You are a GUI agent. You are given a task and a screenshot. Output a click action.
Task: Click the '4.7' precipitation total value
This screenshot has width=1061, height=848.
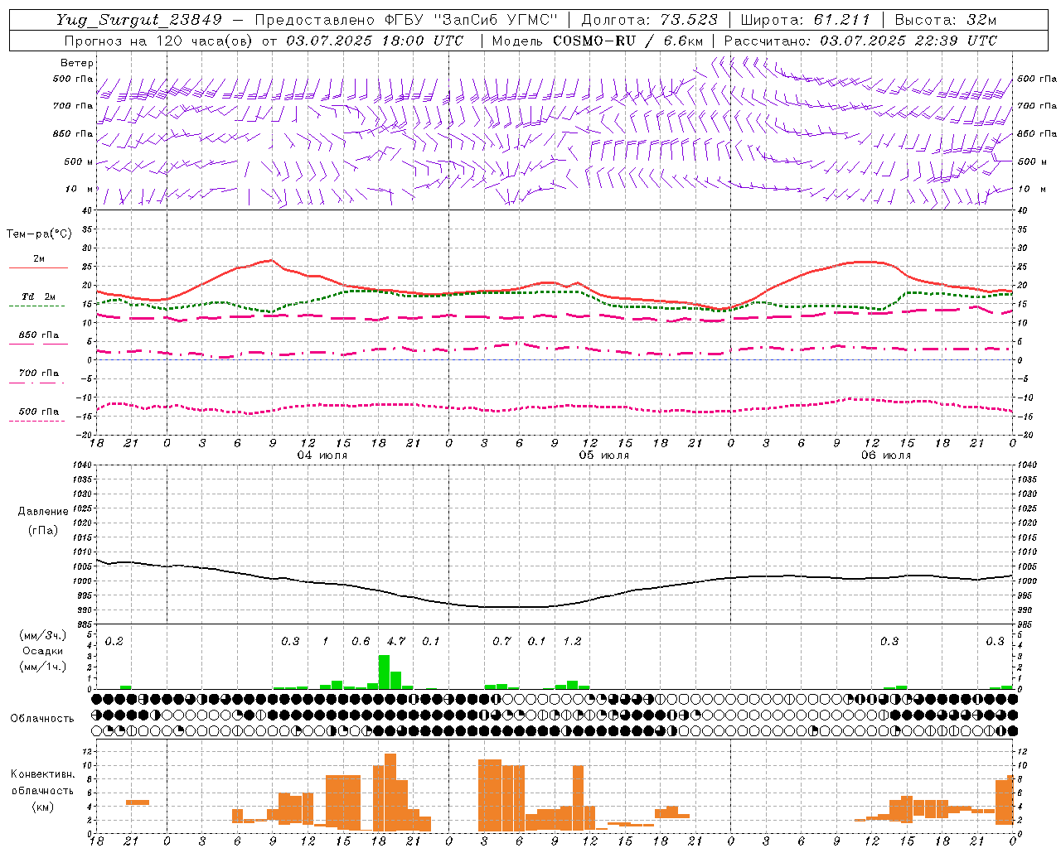pos(396,641)
